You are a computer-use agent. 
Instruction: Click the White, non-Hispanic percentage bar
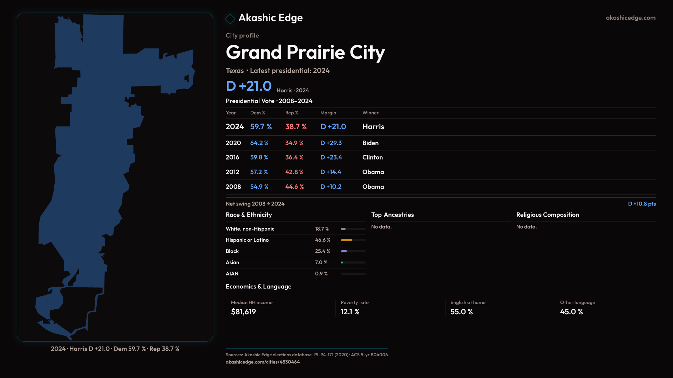click(344, 229)
